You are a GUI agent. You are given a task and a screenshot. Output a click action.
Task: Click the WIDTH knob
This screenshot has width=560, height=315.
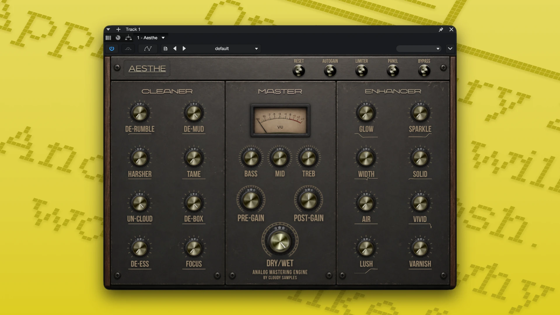click(x=366, y=158)
